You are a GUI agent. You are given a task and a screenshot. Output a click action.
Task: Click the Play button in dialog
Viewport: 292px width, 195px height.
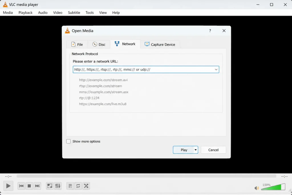(184, 150)
